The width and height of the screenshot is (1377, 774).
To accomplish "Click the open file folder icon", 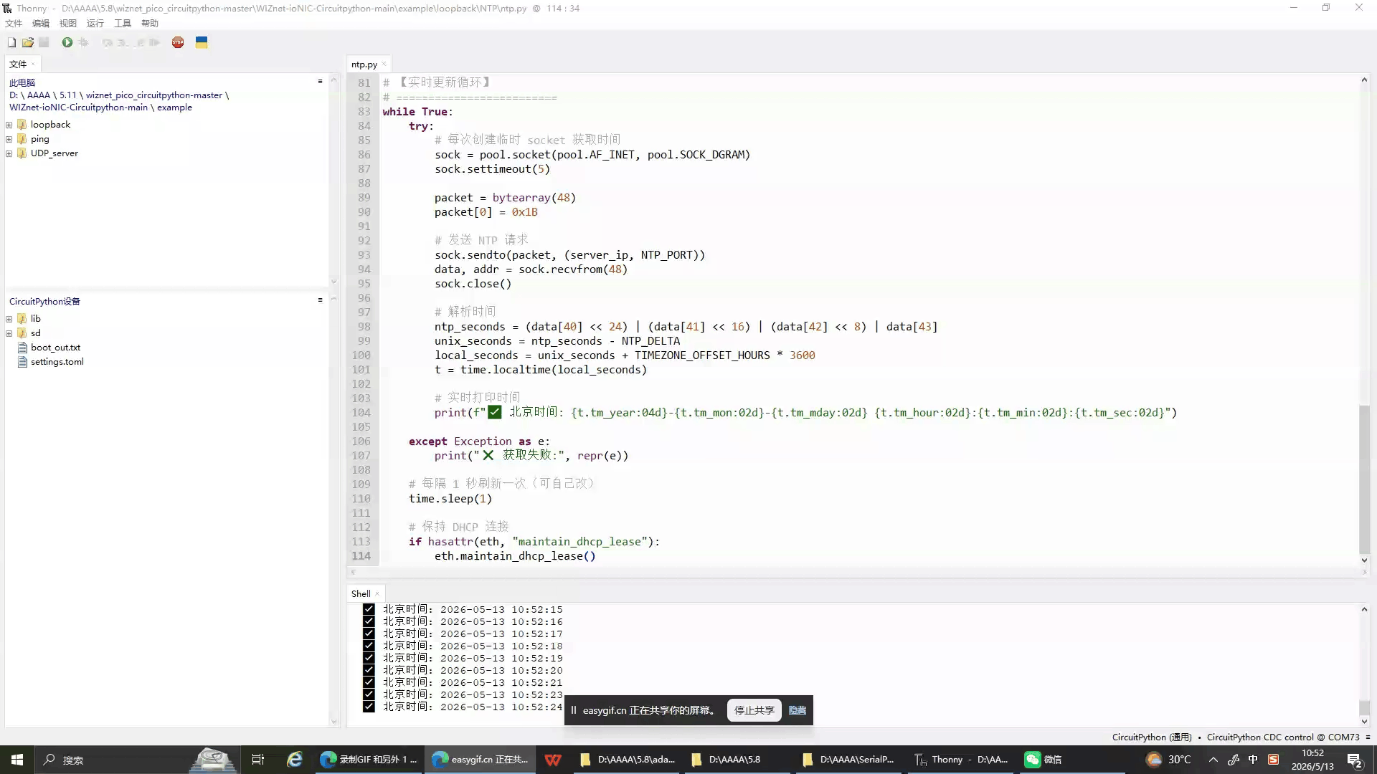I will coord(28,42).
